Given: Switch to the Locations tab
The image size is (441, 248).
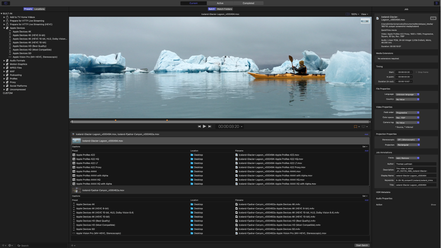Looking at the screenshot, I should (x=39, y=9).
